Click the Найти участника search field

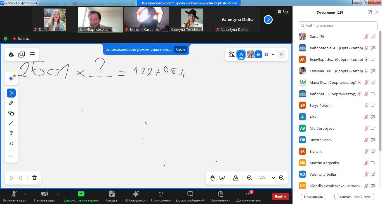[338, 25]
